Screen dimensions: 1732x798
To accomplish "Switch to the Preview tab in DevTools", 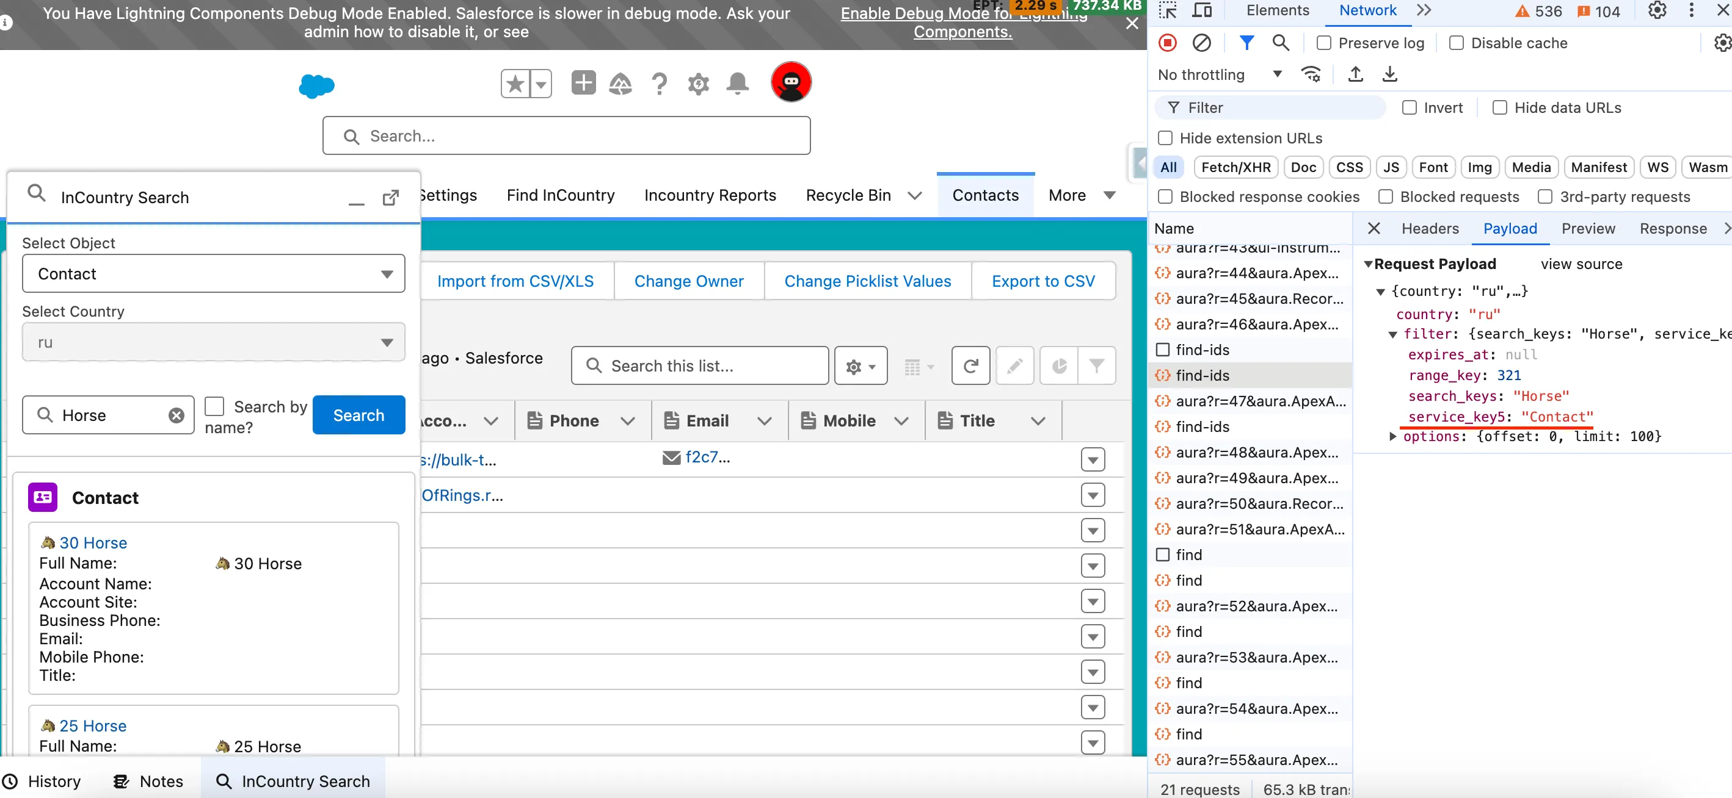I will [1587, 228].
